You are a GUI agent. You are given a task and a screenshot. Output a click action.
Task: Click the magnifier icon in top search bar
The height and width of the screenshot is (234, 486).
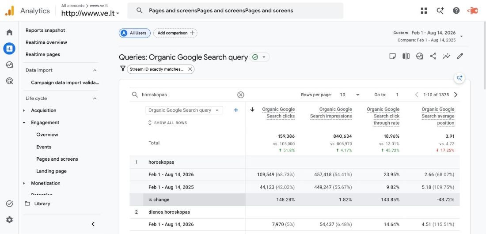140,11
